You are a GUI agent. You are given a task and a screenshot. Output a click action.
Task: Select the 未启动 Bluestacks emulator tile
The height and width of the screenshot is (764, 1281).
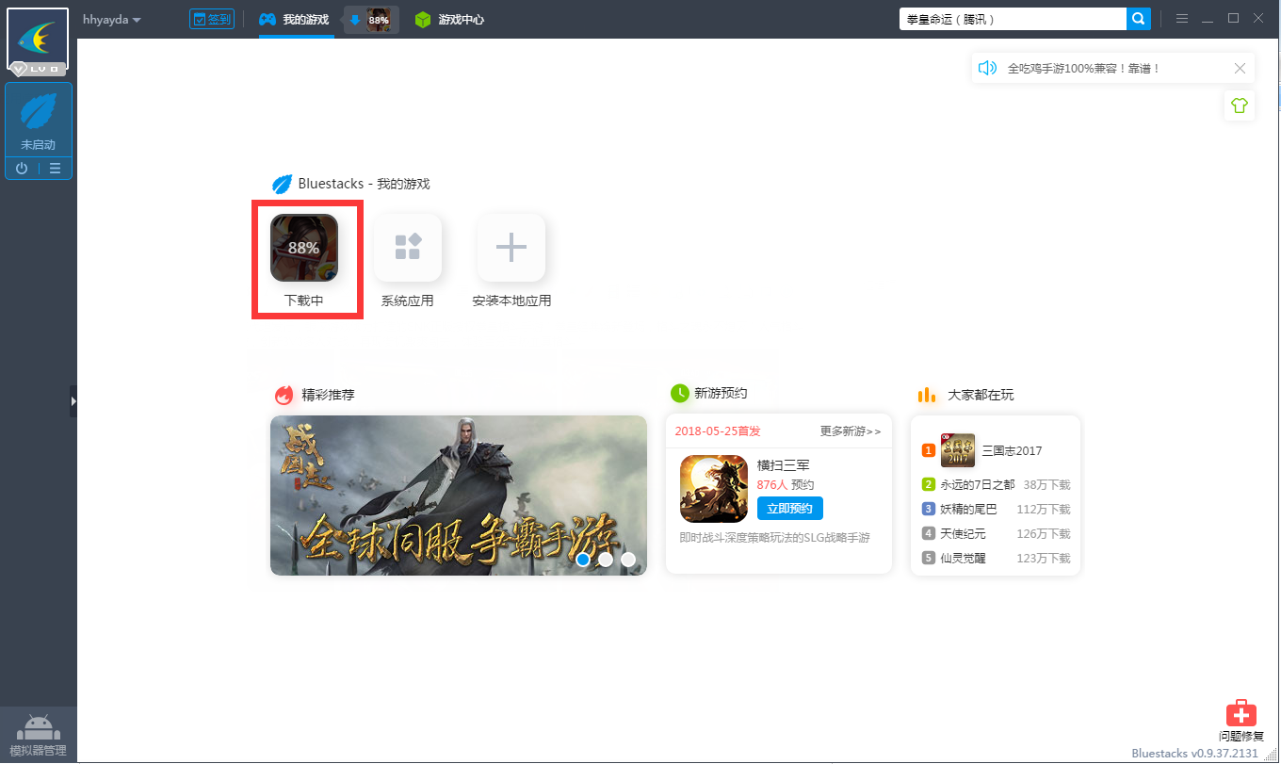coord(39,120)
